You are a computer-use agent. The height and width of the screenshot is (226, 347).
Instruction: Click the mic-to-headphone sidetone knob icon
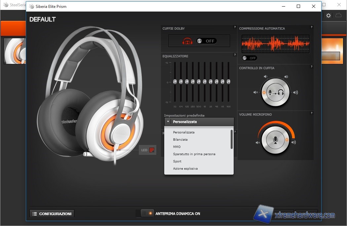275,93
